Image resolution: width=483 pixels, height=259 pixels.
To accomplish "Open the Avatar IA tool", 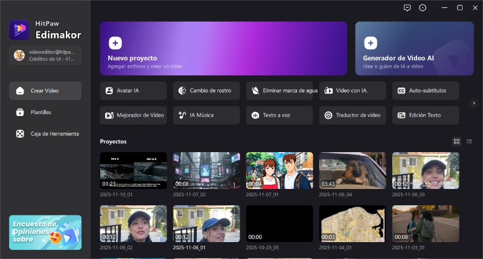I will [133, 91].
